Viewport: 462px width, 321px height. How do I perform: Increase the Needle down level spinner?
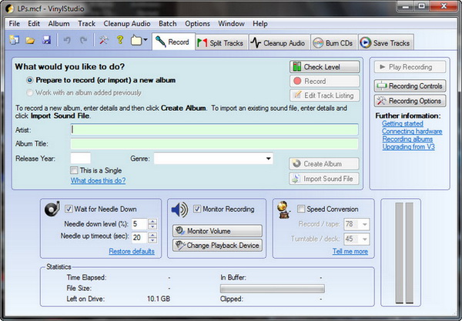coord(152,220)
